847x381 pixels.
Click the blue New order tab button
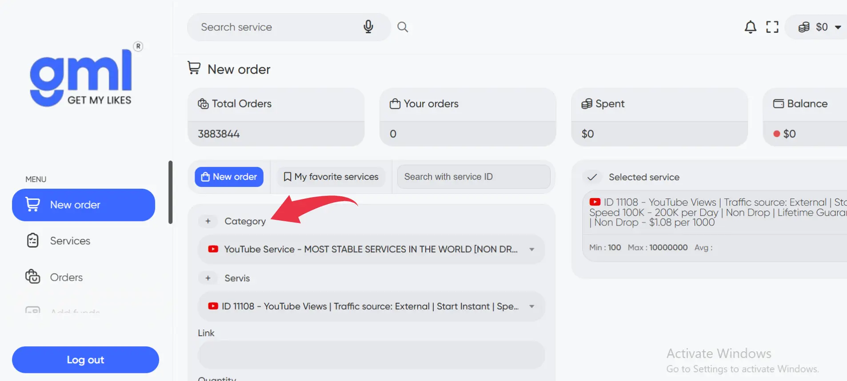[229, 177]
